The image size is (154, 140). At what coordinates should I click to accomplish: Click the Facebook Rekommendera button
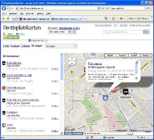[x=37, y=41]
